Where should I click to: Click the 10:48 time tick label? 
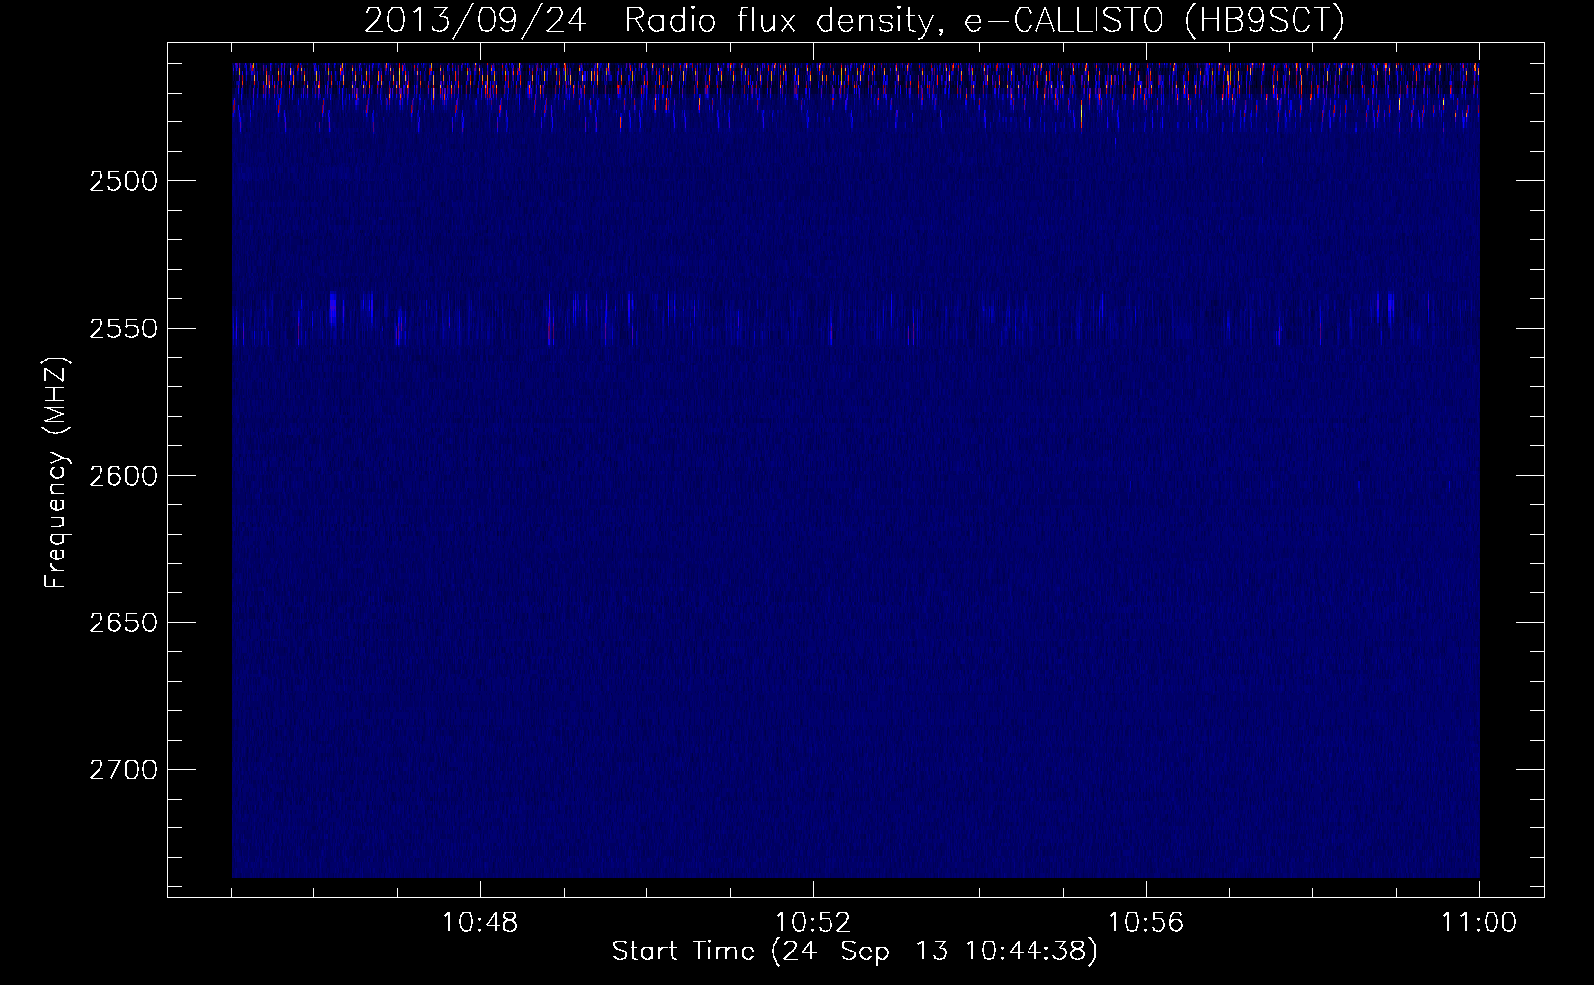pos(480,923)
